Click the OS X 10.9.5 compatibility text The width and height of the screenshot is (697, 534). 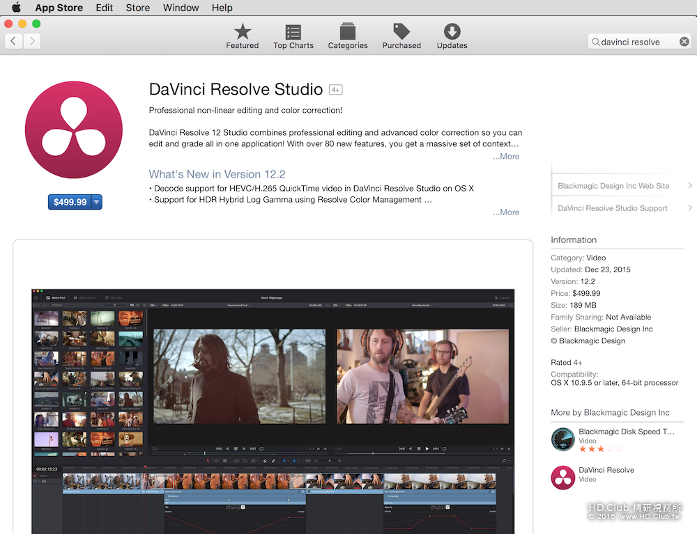614,383
